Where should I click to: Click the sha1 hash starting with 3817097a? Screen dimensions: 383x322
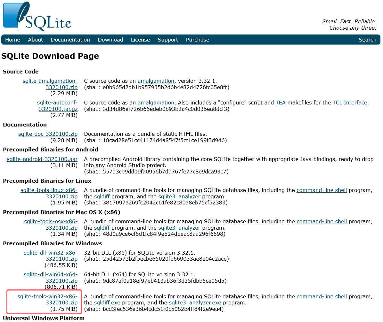(156, 203)
